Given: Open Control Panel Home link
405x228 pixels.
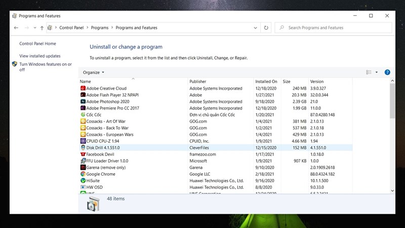Looking at the screenshot, I should pyautogui.click(x=37, y=44).
